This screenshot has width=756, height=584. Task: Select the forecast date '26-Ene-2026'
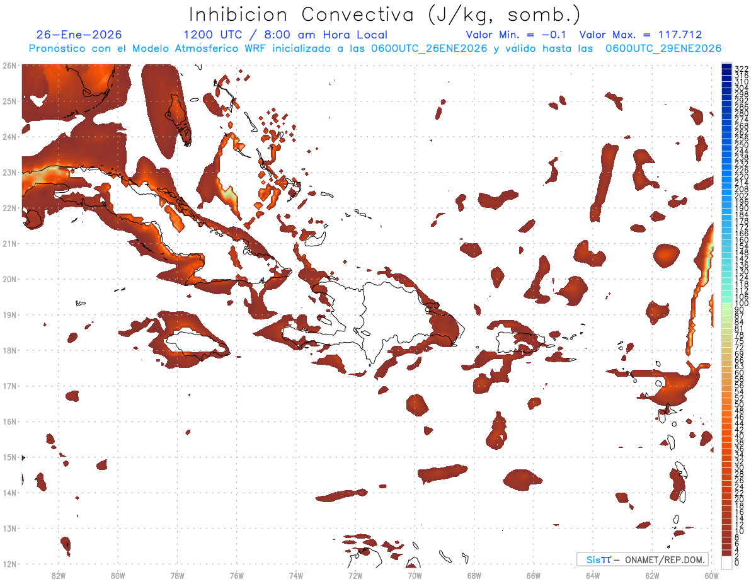coord(79,35)
